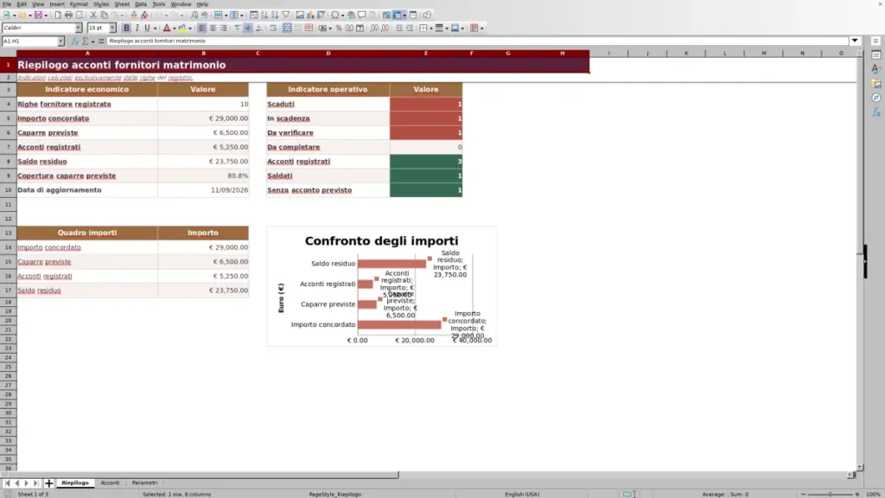Image resolution: width=885 pixels, height=498 pixels.
Task: Open the AutoFilter funnel tool
Action: coord(285,15)
